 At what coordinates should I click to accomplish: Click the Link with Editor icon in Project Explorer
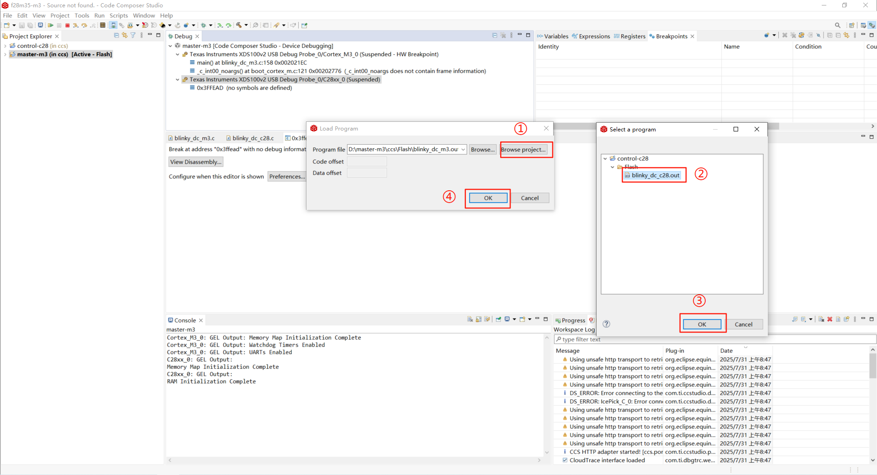[124, 36]
